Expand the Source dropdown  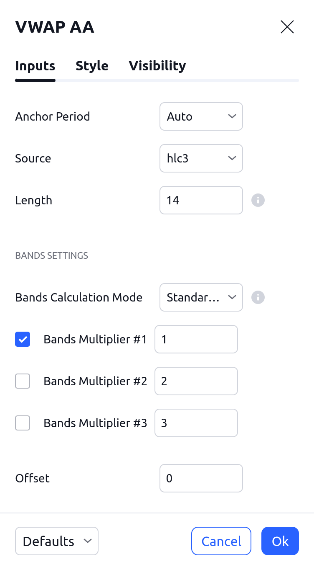[x=201, y=158]
